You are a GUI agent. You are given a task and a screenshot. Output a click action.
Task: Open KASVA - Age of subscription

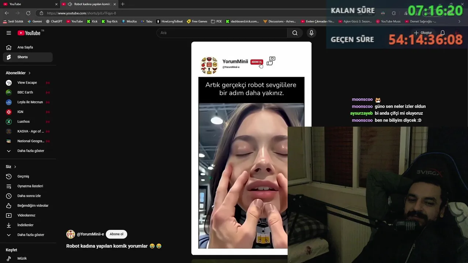[x=28, y=131]
